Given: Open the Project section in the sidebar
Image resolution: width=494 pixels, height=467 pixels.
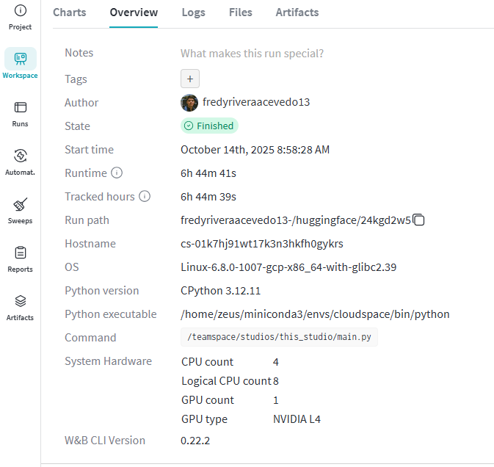Looking at the screenshot, I should 20,18.
